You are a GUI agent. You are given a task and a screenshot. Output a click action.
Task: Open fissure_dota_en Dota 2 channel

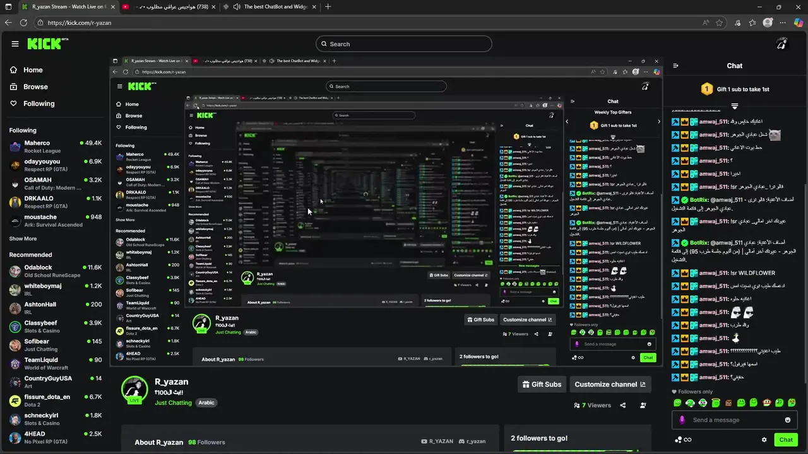tap(56, 400)
